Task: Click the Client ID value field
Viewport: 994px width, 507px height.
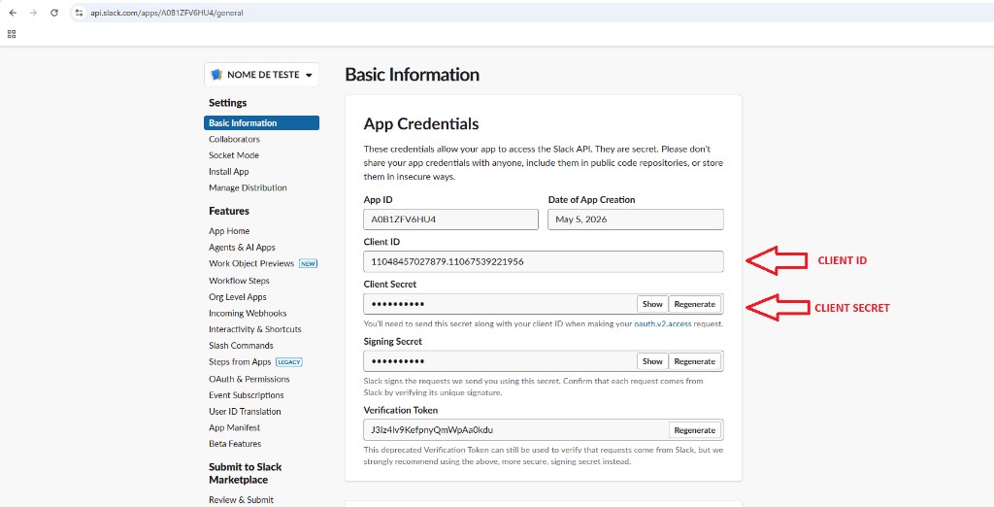Action: [x=544, y=261]
